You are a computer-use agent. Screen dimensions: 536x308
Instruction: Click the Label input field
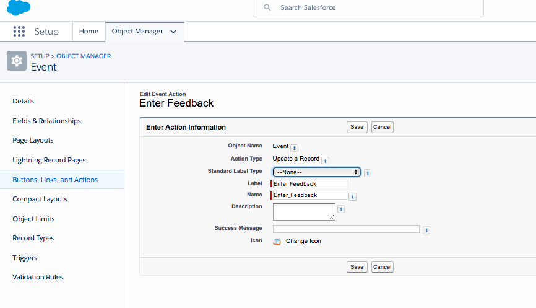pos(309,184)
